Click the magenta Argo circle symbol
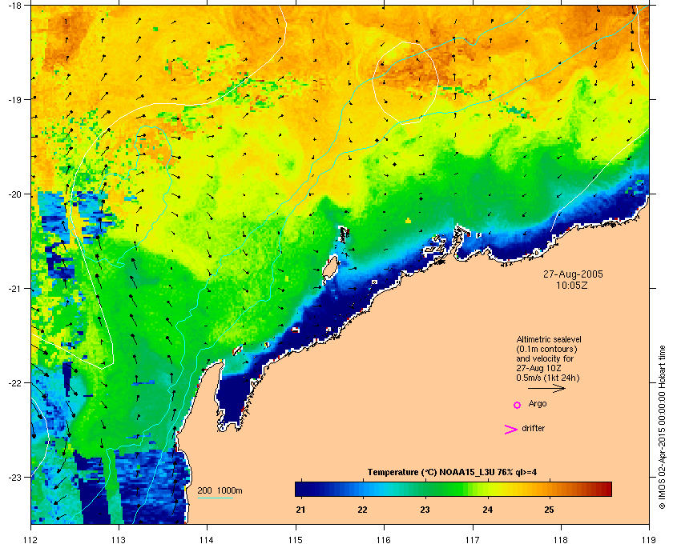This screenshot has width=673, height=544. click(518, 405)
